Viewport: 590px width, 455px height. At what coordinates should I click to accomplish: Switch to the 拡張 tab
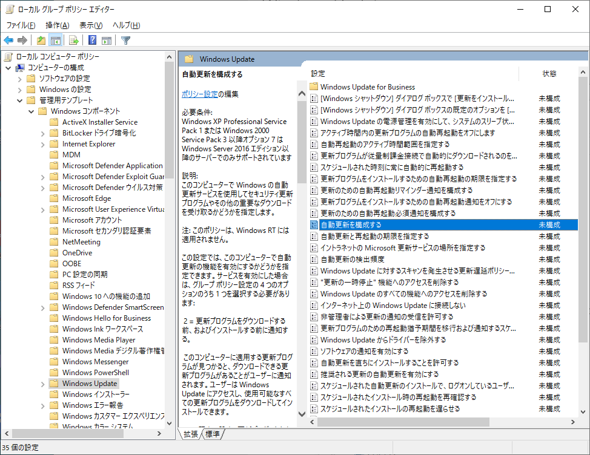(x=191, y=434)
